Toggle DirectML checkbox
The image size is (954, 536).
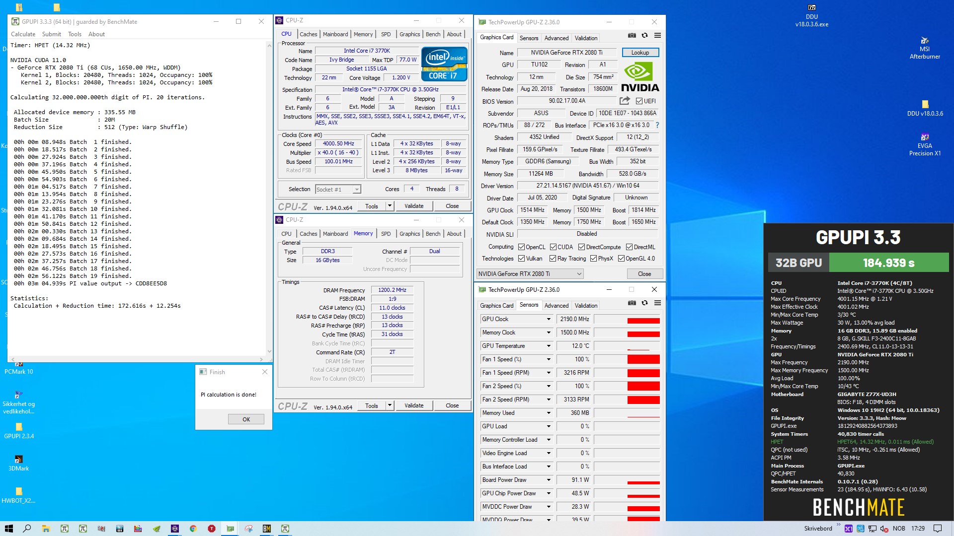(629, 247)
